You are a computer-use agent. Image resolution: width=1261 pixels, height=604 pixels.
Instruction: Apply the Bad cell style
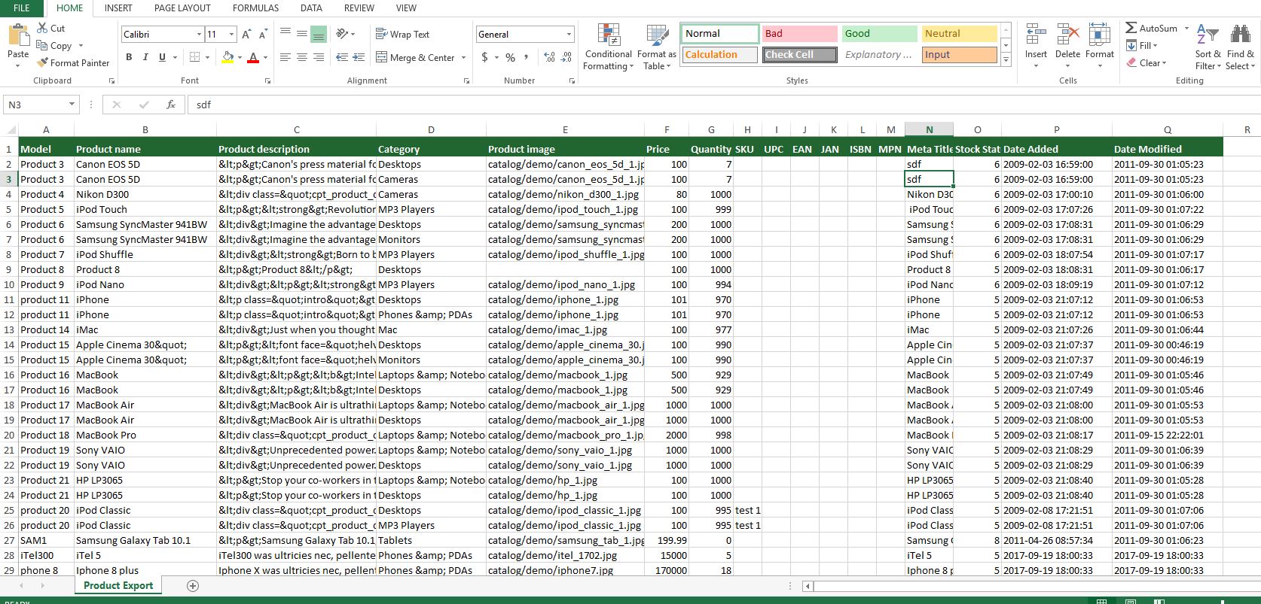(799, 34)
